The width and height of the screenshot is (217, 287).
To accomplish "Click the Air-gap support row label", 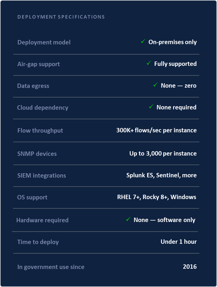I will [38, 64].
